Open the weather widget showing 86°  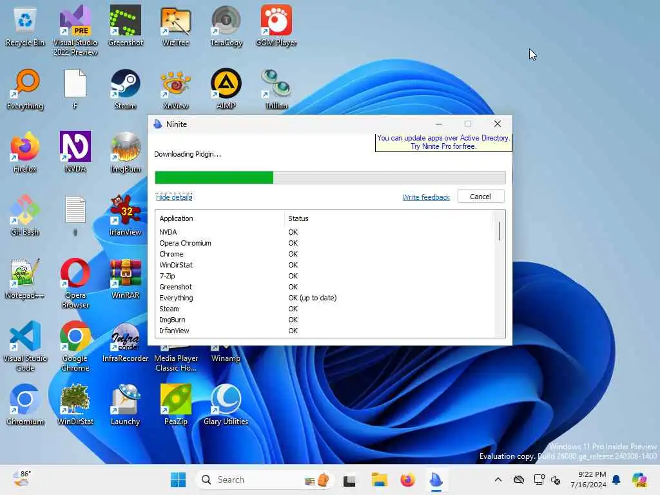pyautogui.click(x=21, y=479)
